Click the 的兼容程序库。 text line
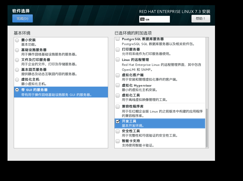 pos(133,116)
